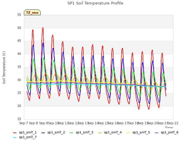Toggle the sp1_smT_3 legend entry
The image size is (191, 143).
[x=81, y=132]
